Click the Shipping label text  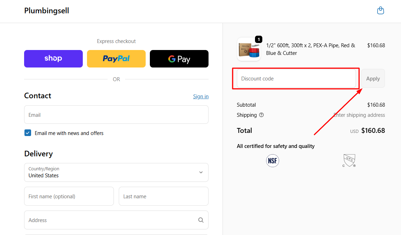[x=247, y=115]
